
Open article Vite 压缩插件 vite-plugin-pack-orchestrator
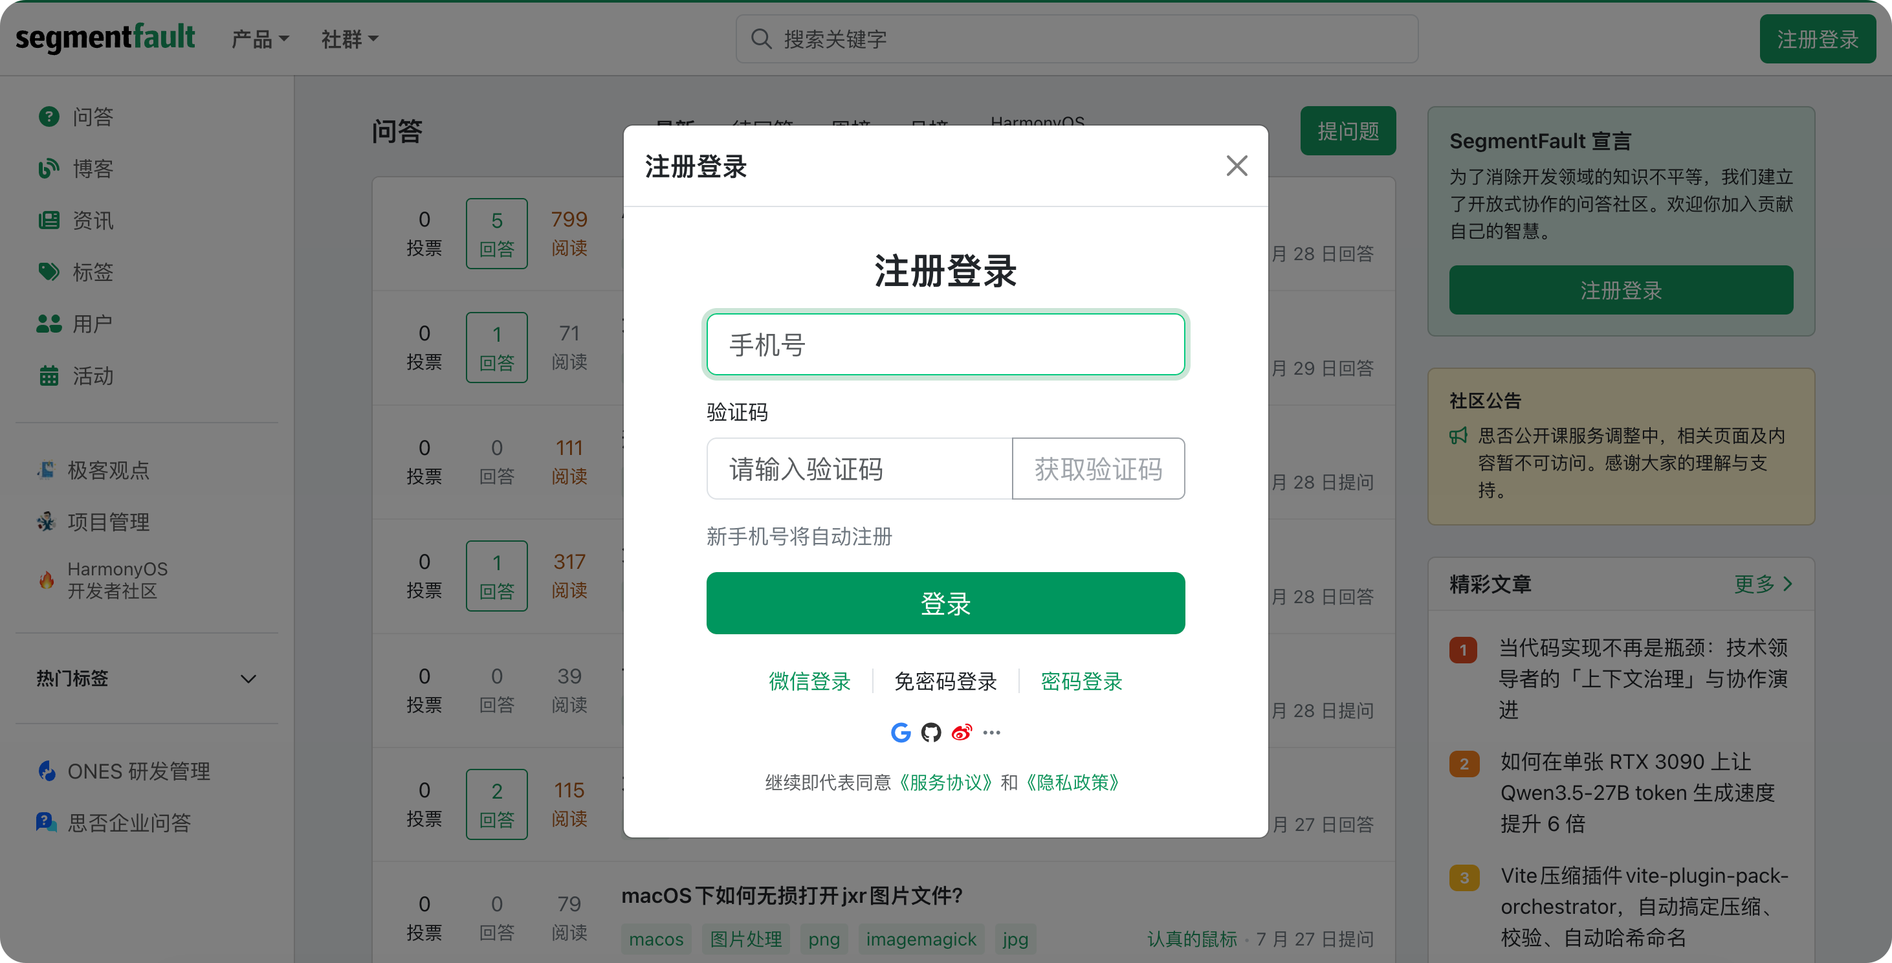point(1644,907)
